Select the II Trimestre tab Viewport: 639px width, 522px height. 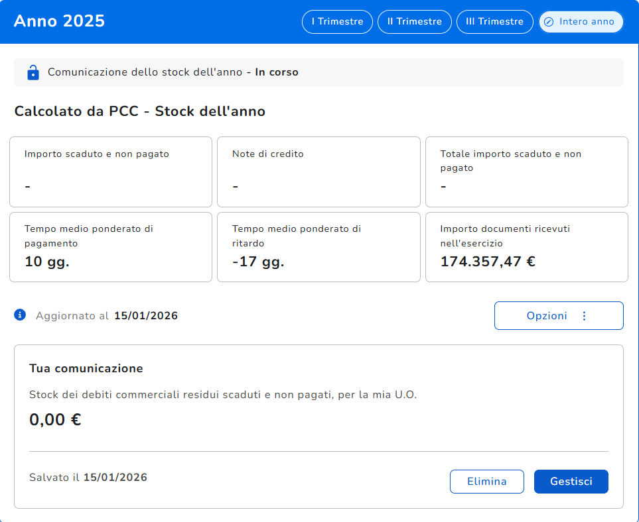[x=414, y=22]
